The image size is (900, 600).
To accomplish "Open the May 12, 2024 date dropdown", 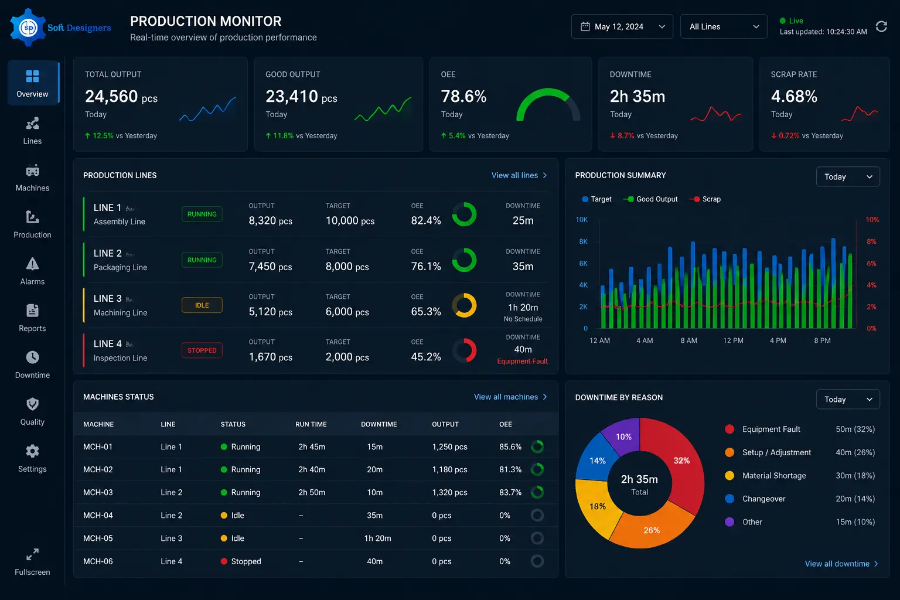I will tap(622, 26).
